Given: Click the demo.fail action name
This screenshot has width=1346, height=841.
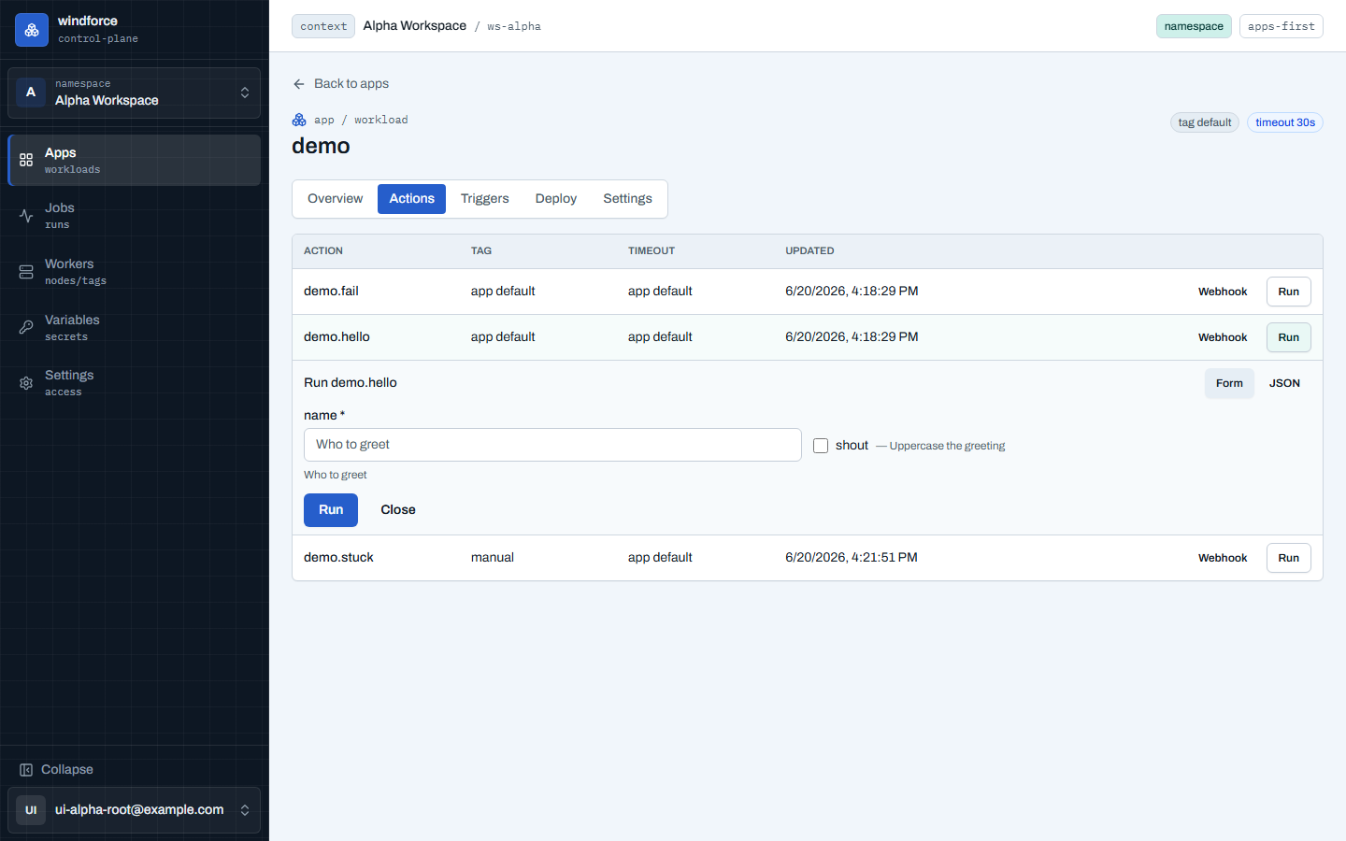Looking at the screenshot, I should coord(331,292).
